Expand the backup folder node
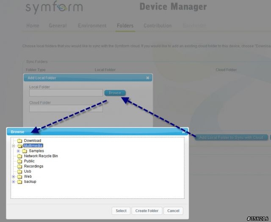Screen dimensions: 271x222 (x=13, y=182)
